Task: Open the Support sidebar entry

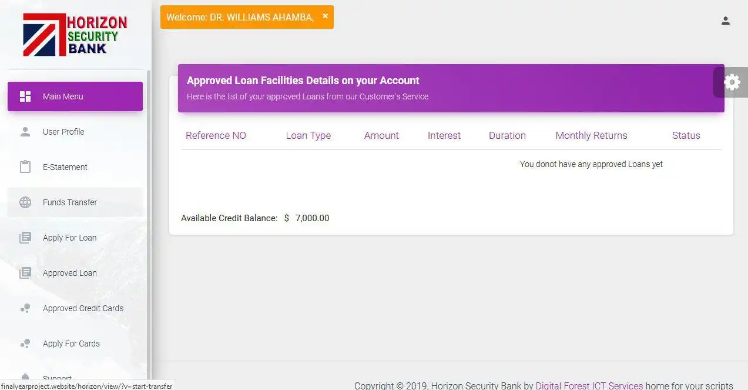Action: click(x=57, y=377)
